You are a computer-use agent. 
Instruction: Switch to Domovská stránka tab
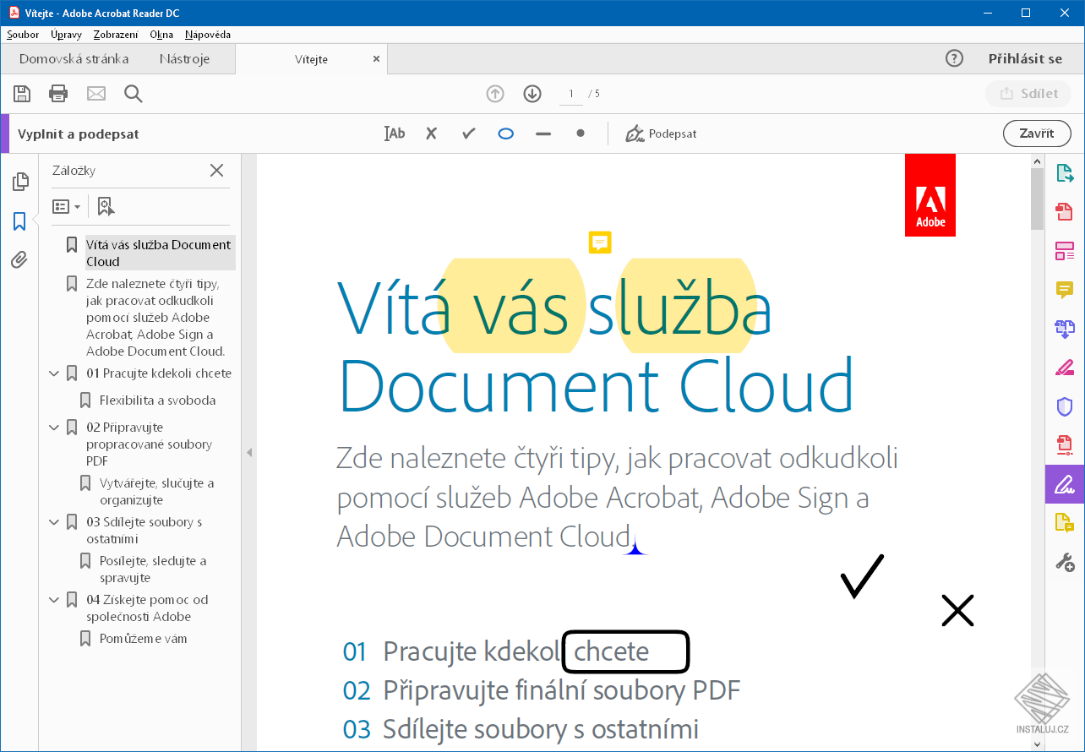[74, 58]
